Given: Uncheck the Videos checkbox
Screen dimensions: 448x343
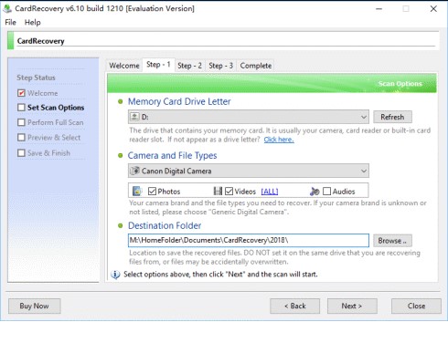Looking at the screenshot, I should pos(229,192).
